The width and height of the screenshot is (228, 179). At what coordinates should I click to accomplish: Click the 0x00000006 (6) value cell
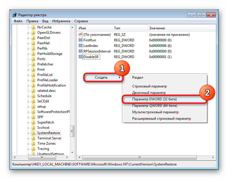coord(160,45)
